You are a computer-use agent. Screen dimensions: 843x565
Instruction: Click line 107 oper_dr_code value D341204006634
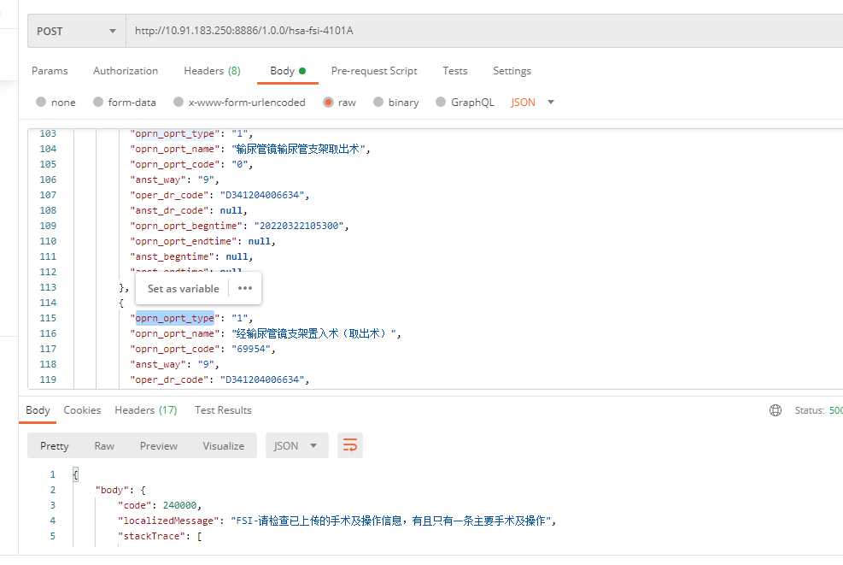pyautogui.click(x=262, y=195)
